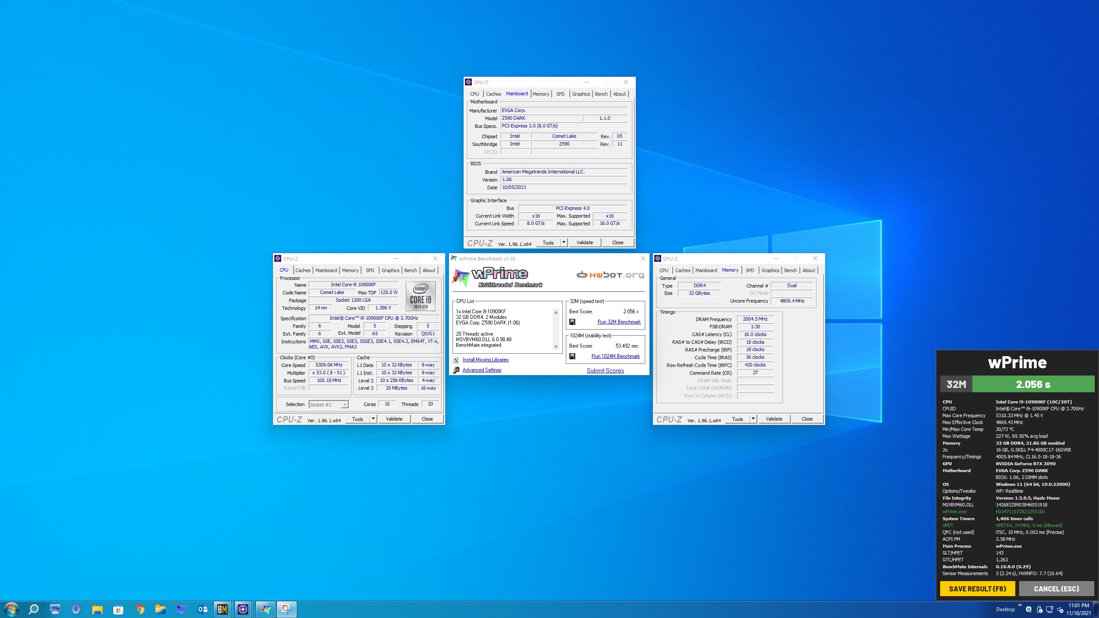Select Caches tab in CPU-Z CPU window
This screenshot has width=1099, height=618.
tap(303, 270)
